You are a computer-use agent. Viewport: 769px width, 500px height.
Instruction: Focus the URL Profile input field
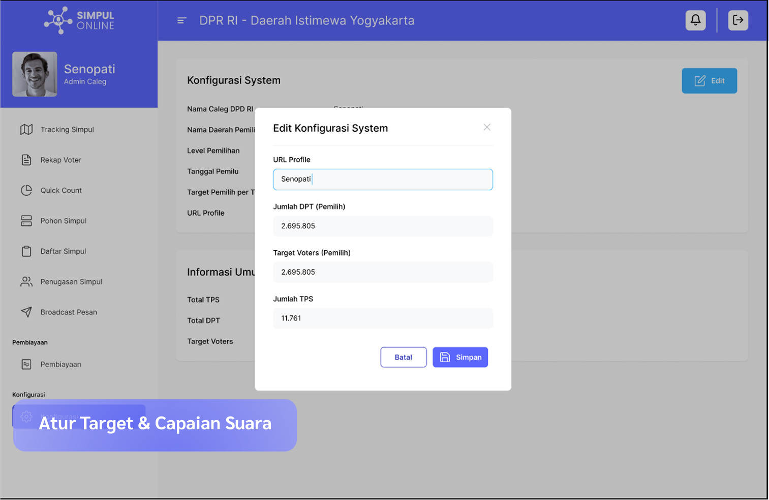[383, 180]
